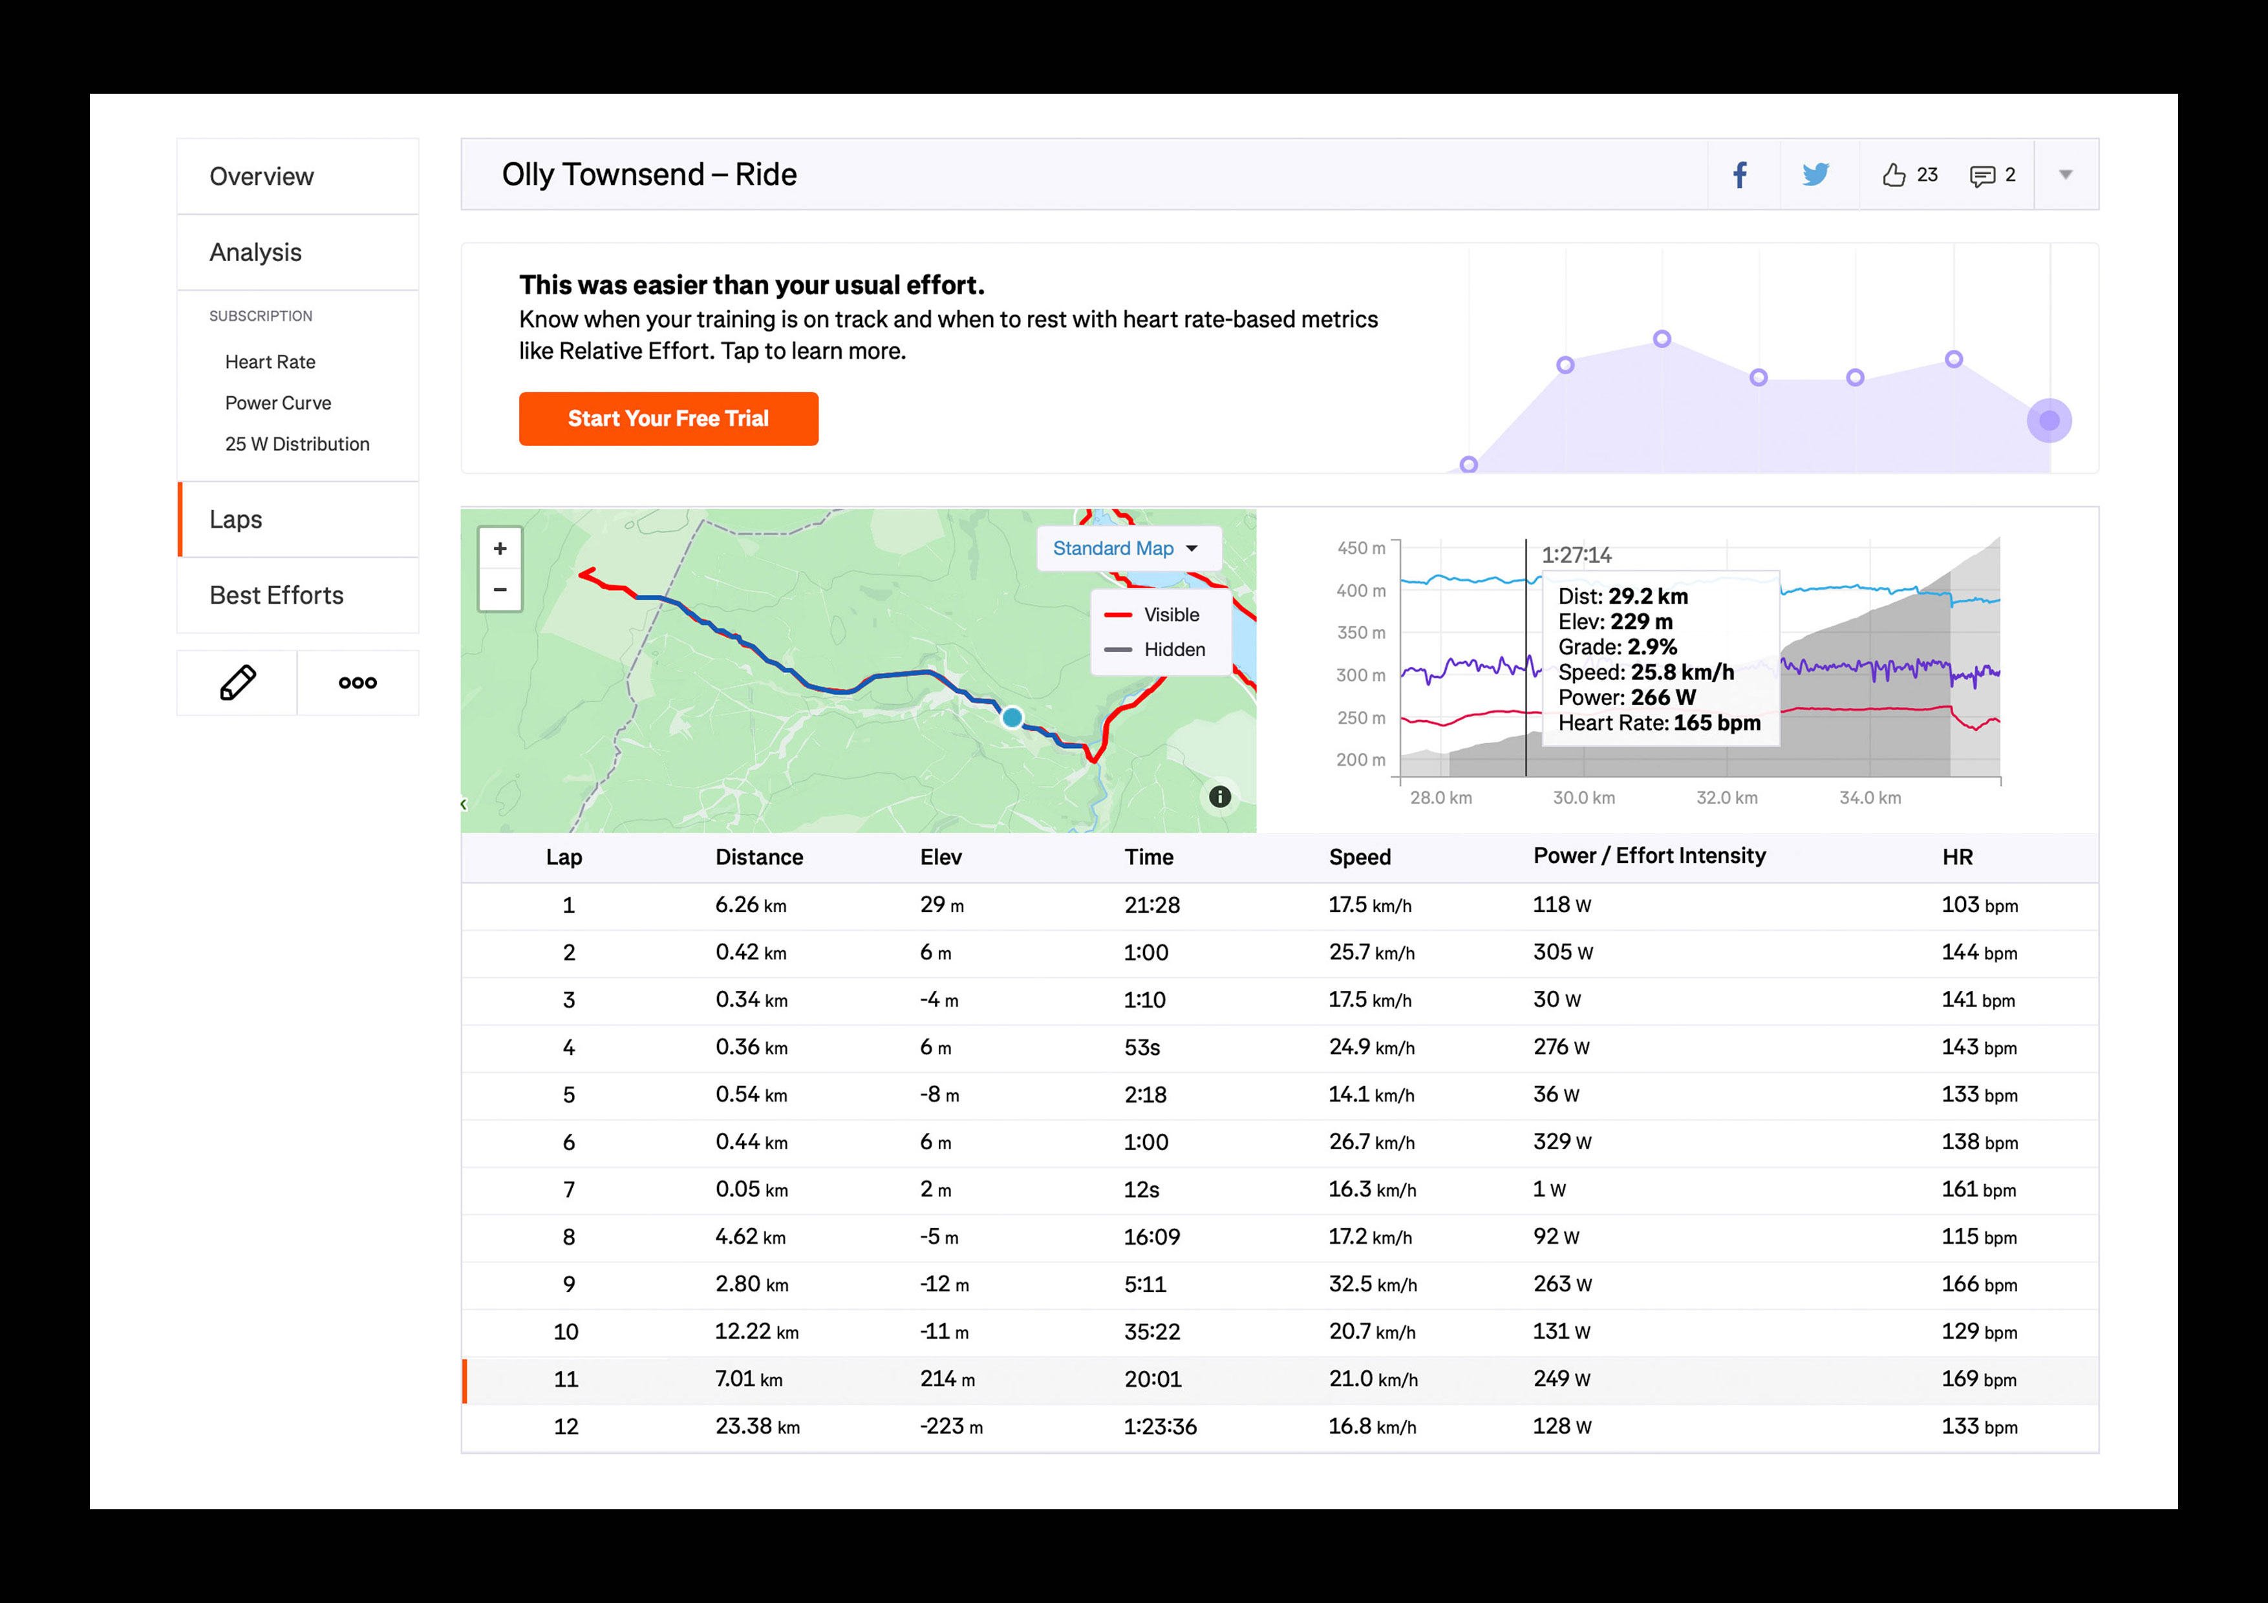This screenshot has width=2268, height=1603.
Task: Open comments via the speech bubble icon
Action: [1982, 176]
